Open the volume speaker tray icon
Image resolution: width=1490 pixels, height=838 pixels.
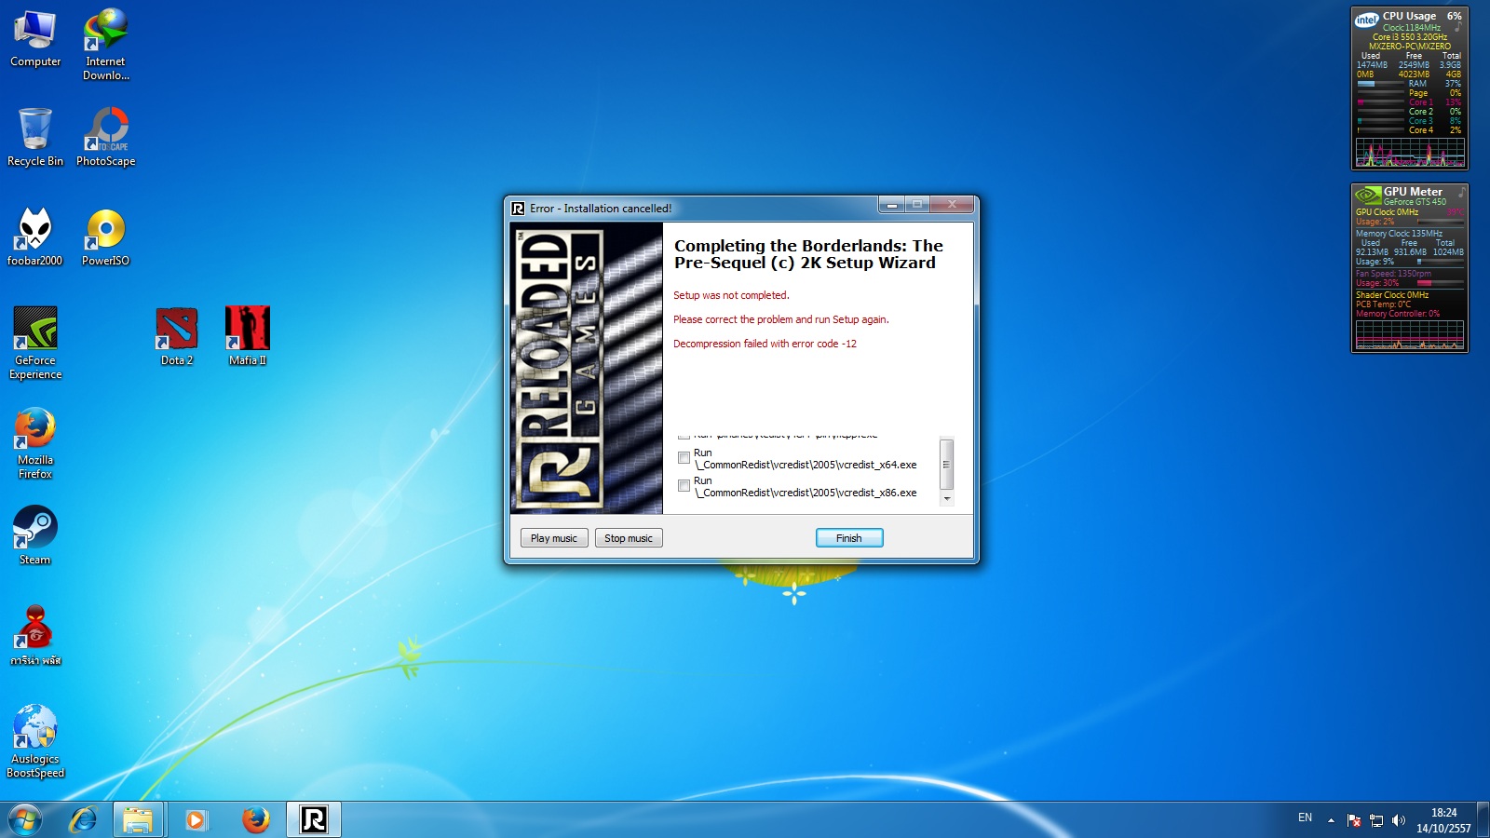[1398, 820]
